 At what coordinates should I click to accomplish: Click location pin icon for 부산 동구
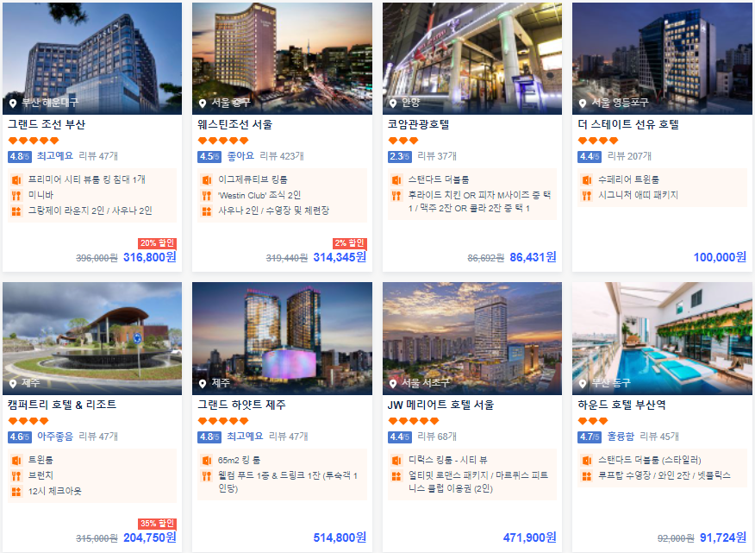click(583, 384)
